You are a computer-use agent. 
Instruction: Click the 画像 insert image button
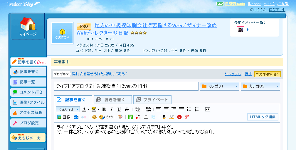pos(64,117)
